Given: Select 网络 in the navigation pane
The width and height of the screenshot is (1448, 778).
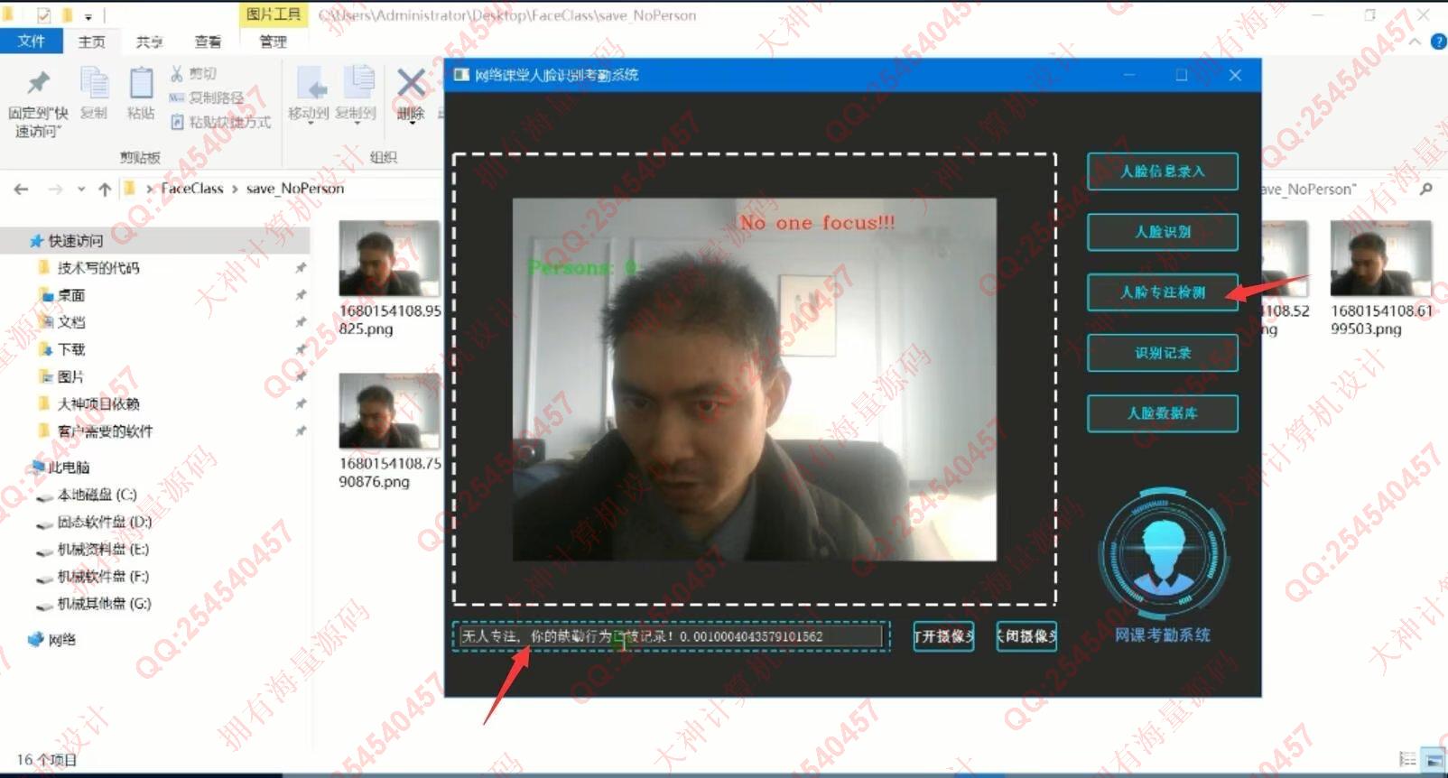Looking at the screenshot, I should pyautogui.click(x=52, y=640).
